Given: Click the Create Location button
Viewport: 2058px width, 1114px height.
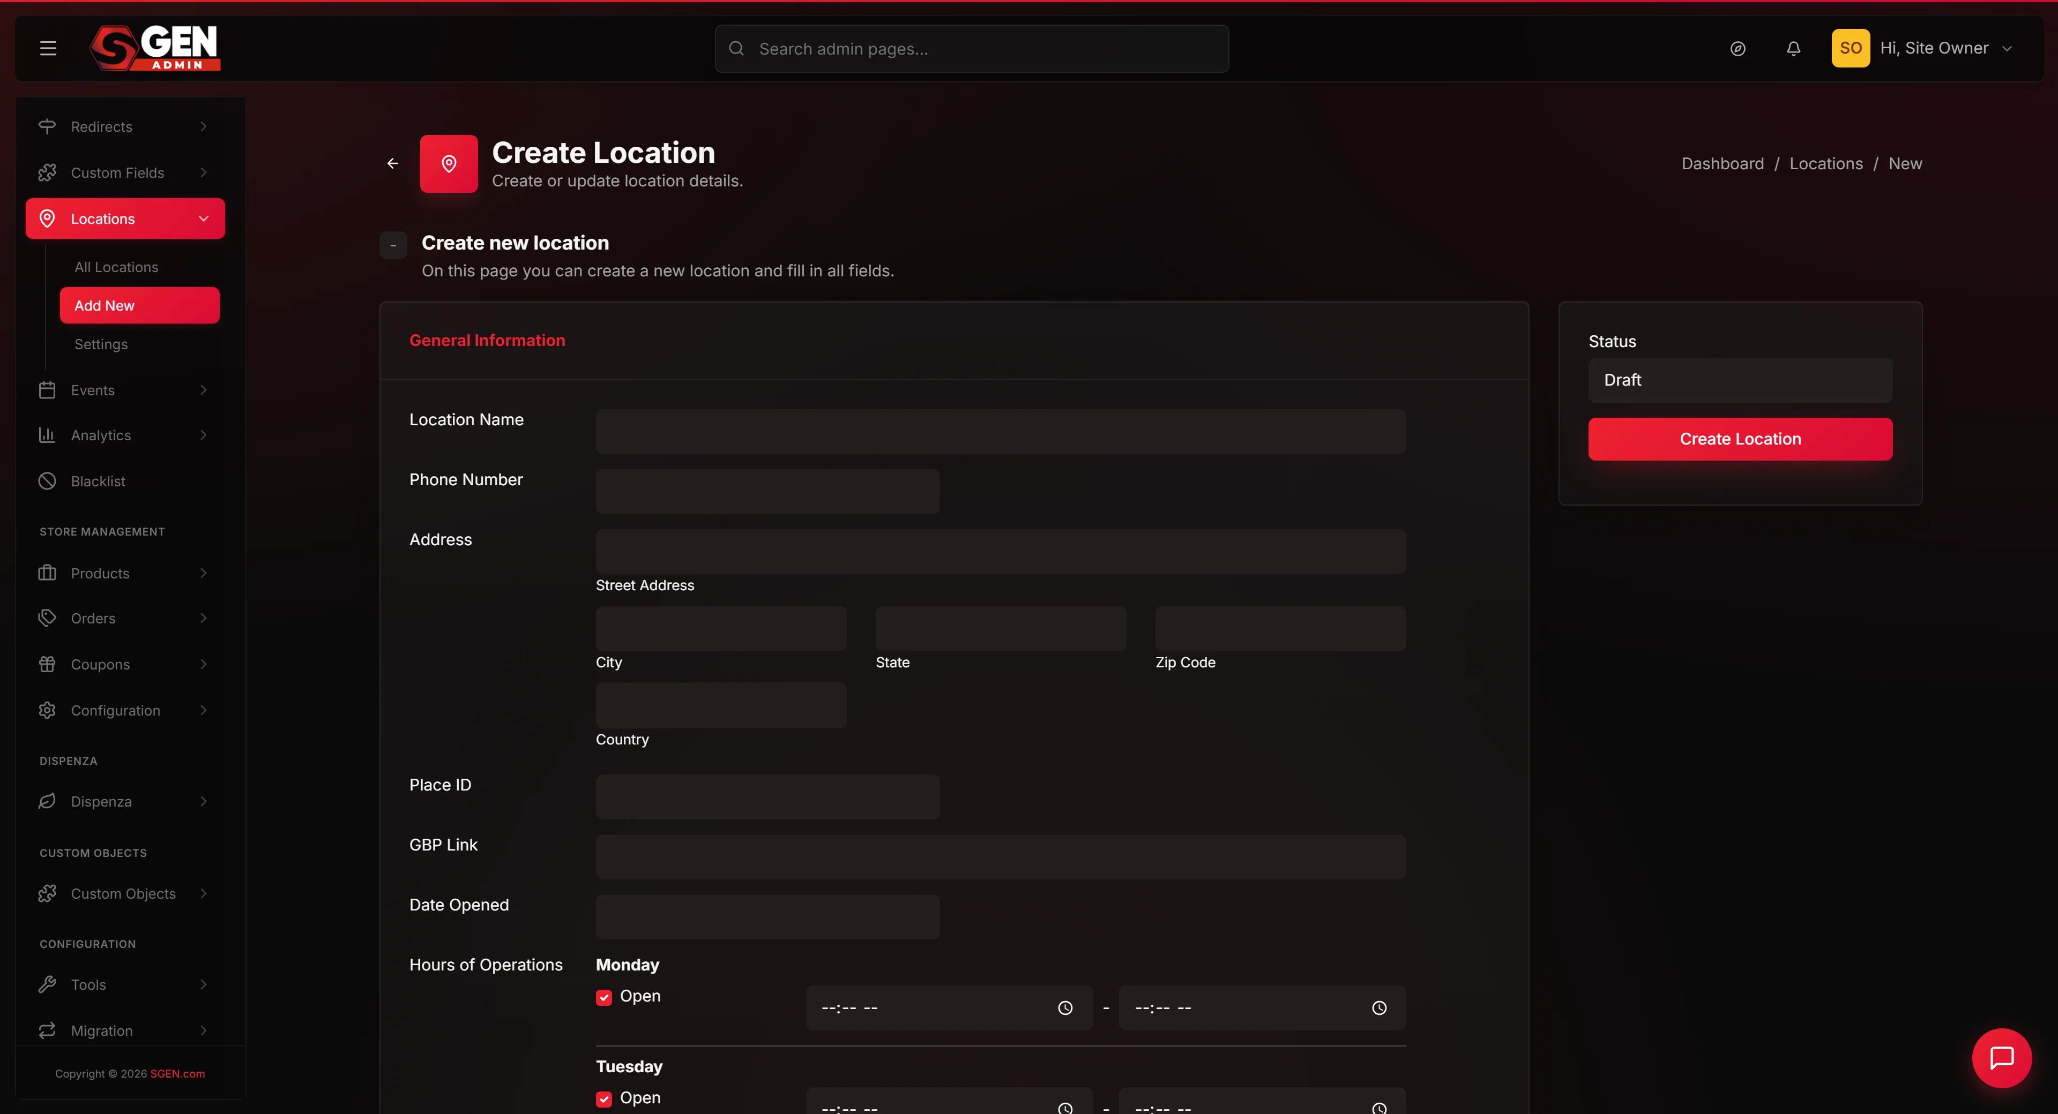Looking at the screenshot, I should point(1740,439).
